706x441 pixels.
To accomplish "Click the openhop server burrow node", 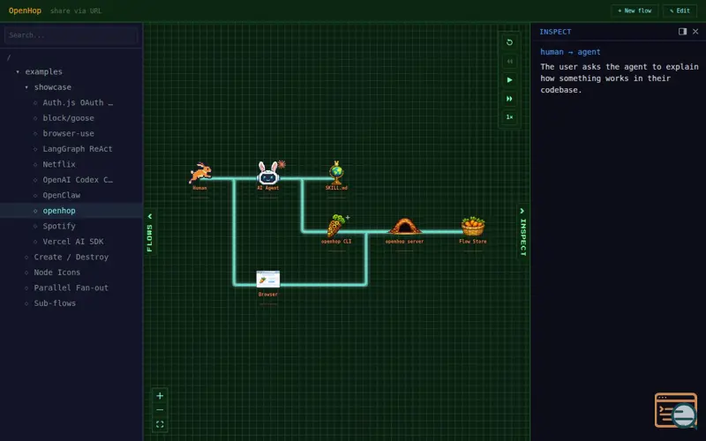I will click(x=404, y=227).
